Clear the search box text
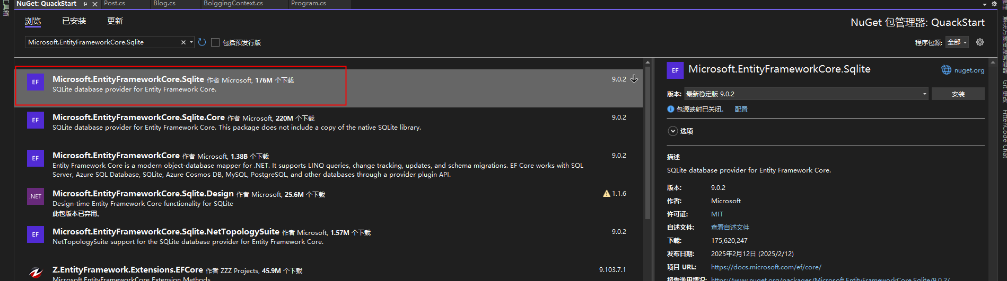Screen dimensions: 1007x281 (x=183, y=42)
